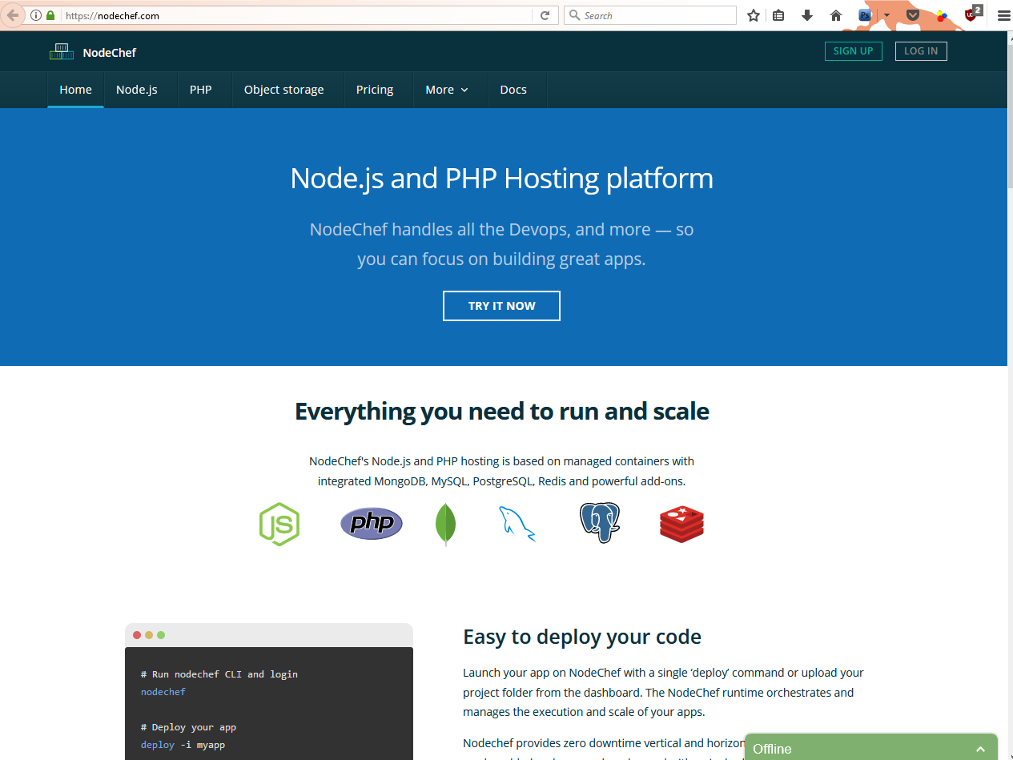Viewport: 1013px width, 760px height.
Task: Click 'Everything you need to run and scale' heading
Action: click(502, 411)
